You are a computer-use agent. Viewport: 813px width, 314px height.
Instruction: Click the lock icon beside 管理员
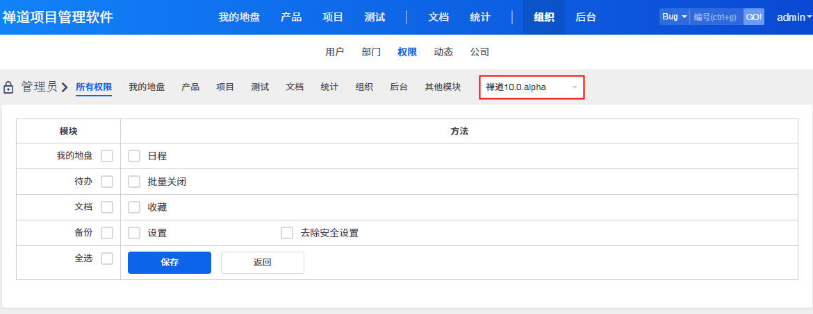(8, 87)
